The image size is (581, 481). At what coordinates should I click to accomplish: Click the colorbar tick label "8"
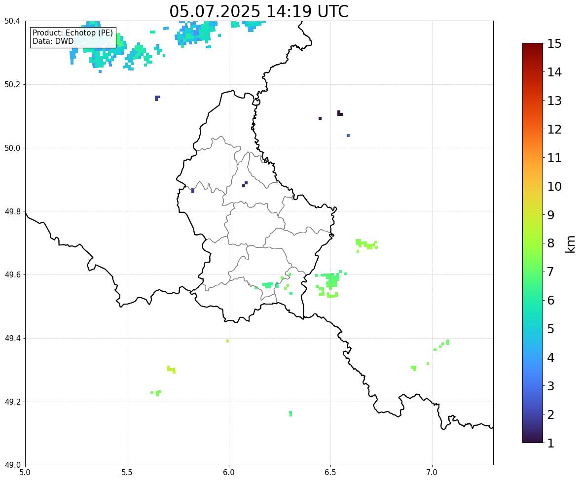tap(551, 243)
